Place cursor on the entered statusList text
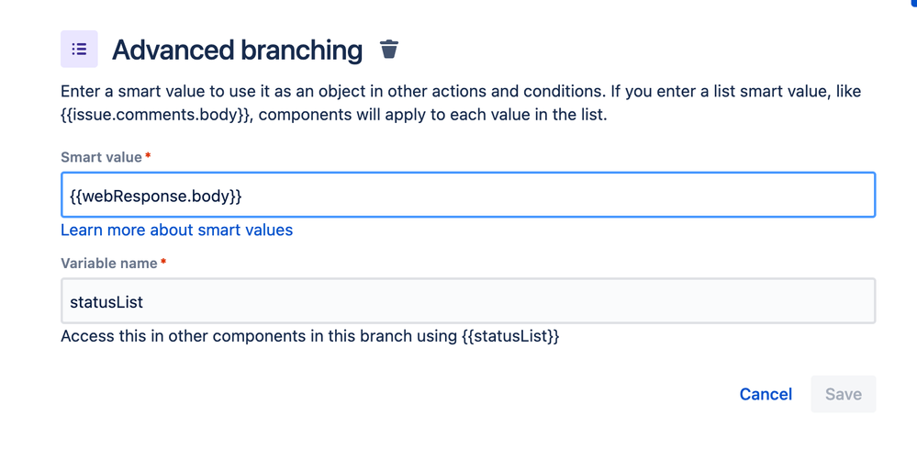 click(106, 301)
